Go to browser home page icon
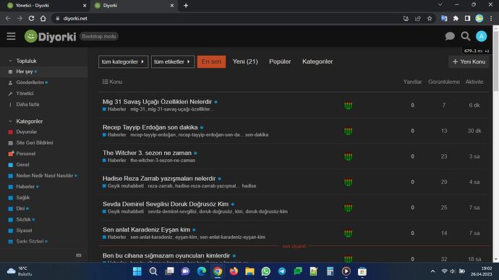499x280 pixels. click(x=43, y=19)
